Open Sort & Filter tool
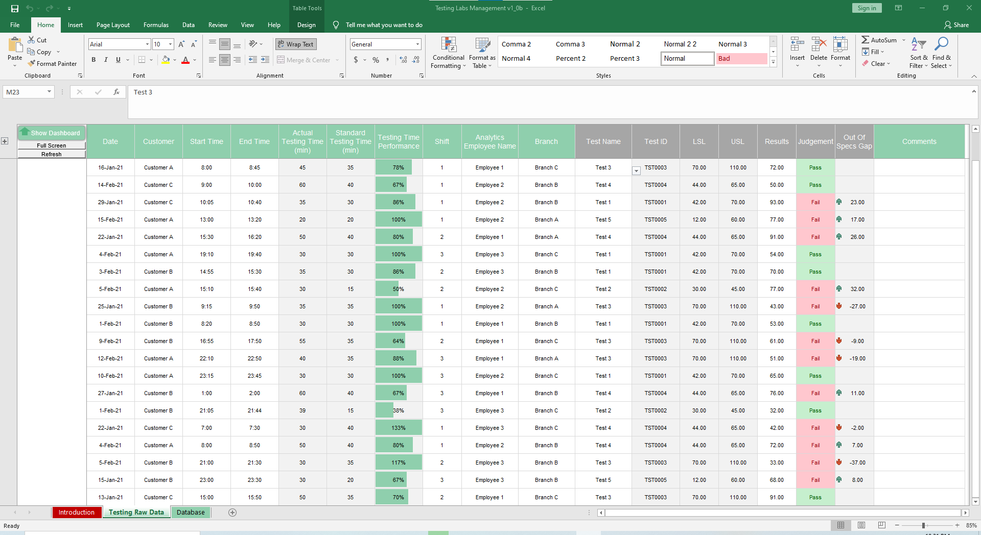This screenshot has width=981, height=535. [918, 53]
